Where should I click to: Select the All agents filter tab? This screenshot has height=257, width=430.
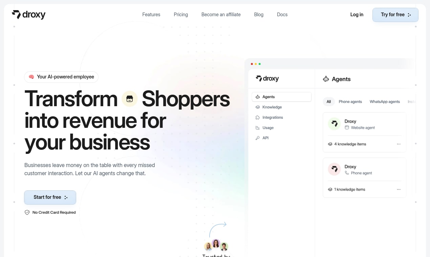[x=328, y=101]
